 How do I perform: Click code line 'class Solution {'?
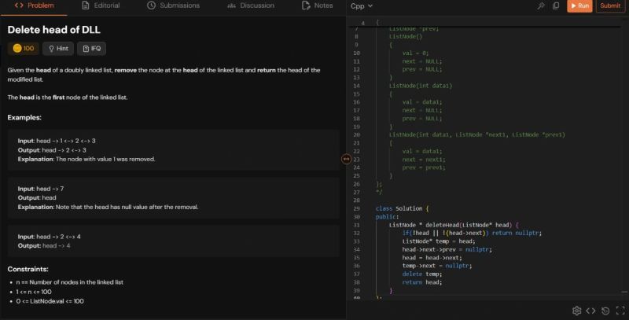pos(402,208)
